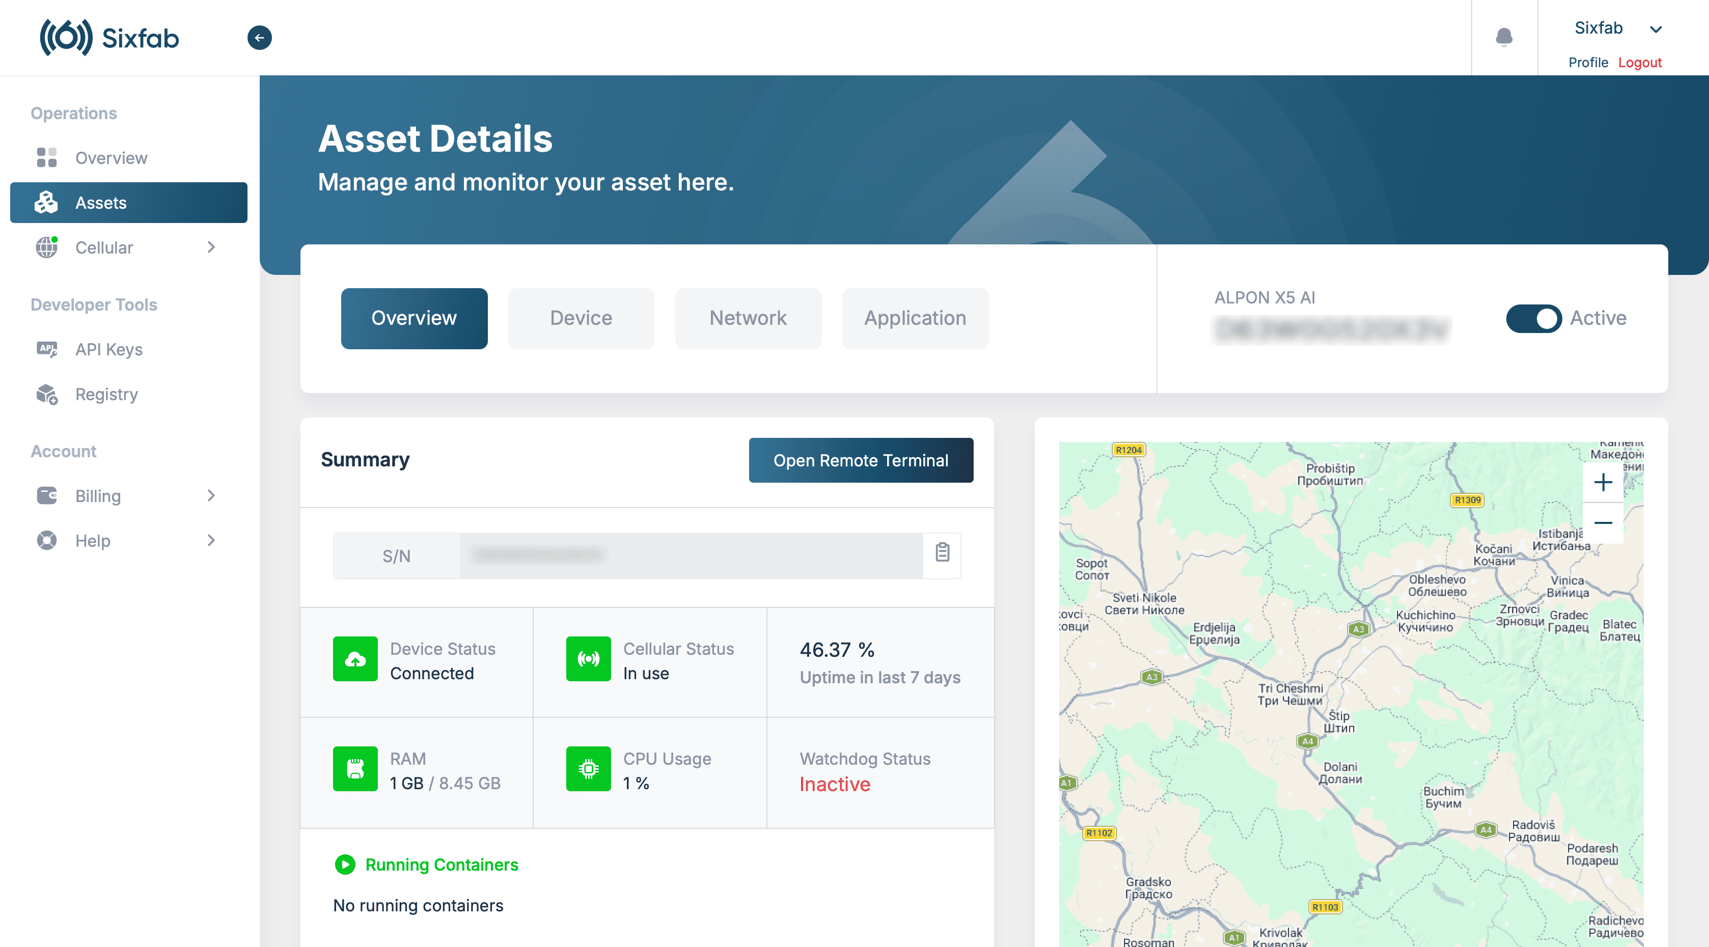
Task: Open the Help menu item
Action: [x=129, y=541]
